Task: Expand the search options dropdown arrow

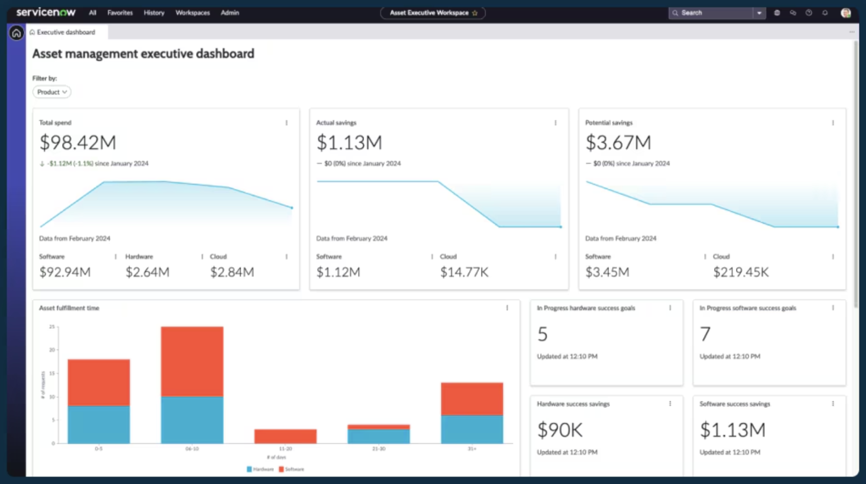Action: tap(759, 13)
